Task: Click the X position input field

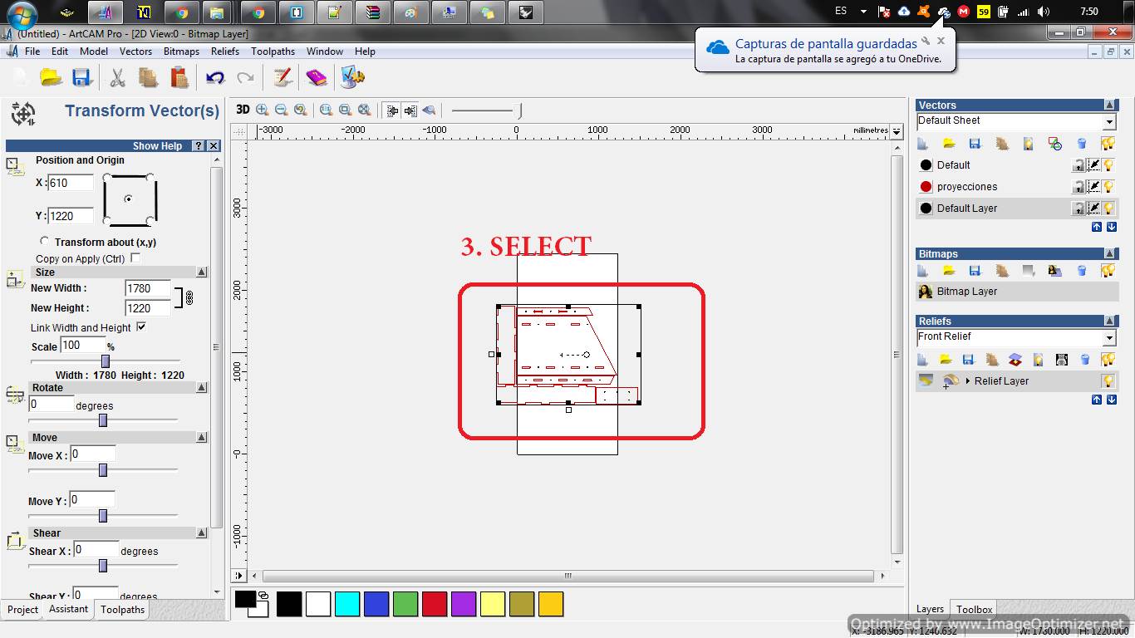Action: click(71, 183)
